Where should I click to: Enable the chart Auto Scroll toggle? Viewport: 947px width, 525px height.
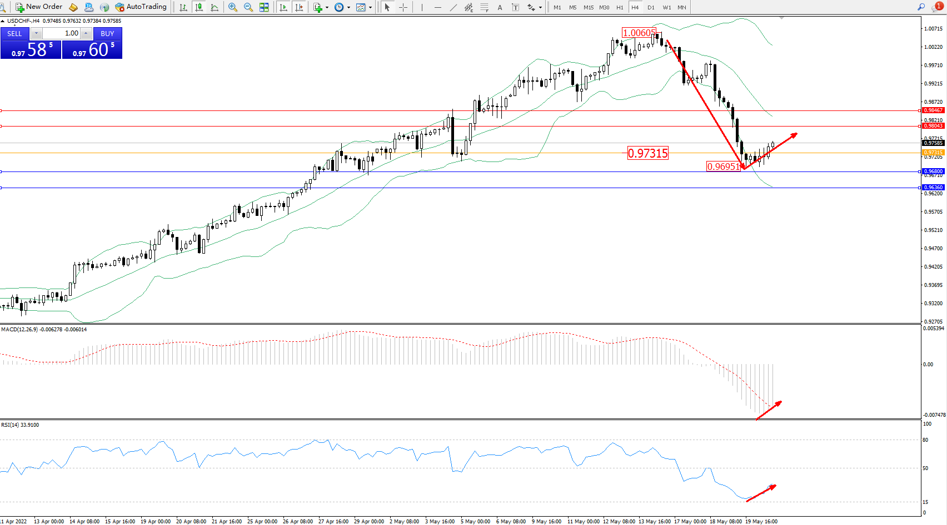click(x=283, y=7)
